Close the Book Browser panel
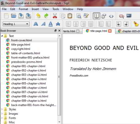 pyautogui.click(x=59, y=31)
